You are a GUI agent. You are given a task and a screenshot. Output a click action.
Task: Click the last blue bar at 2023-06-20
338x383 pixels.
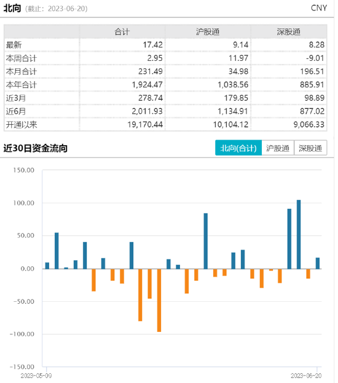318,263
